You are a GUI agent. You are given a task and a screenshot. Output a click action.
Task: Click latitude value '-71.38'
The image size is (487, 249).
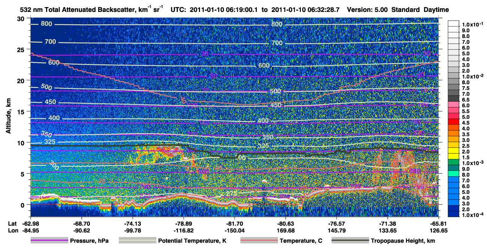point(387,224)
